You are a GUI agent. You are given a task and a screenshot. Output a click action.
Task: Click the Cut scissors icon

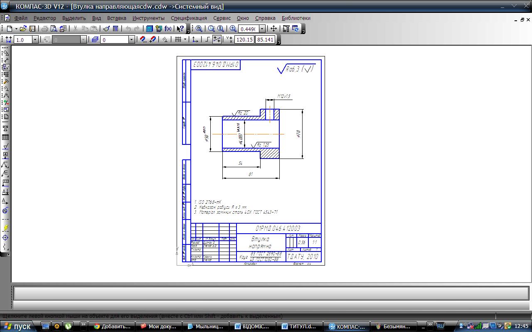76,29
